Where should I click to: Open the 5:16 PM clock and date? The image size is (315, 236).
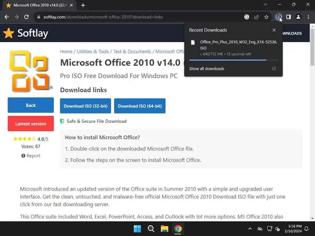[x=293, y=229]
